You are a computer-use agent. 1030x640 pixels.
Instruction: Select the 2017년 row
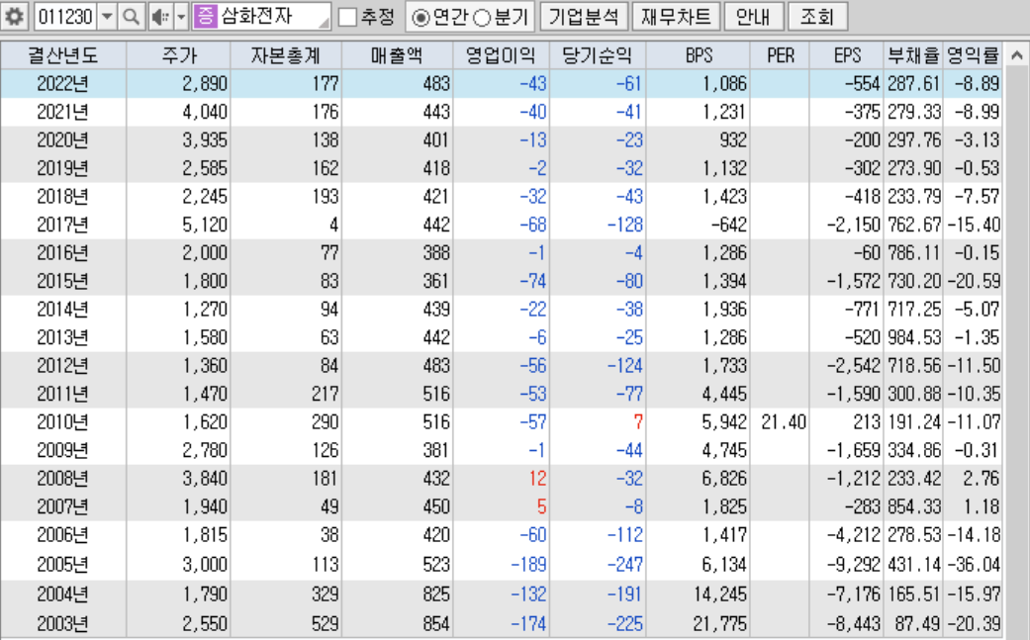502,225
